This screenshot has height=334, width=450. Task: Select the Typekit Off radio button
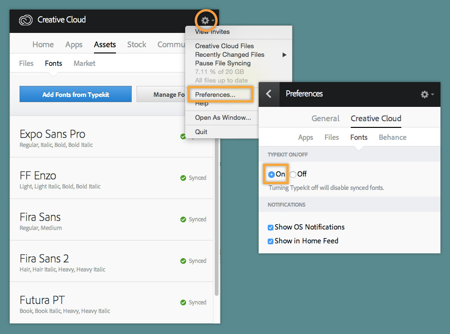click(293, 175)
